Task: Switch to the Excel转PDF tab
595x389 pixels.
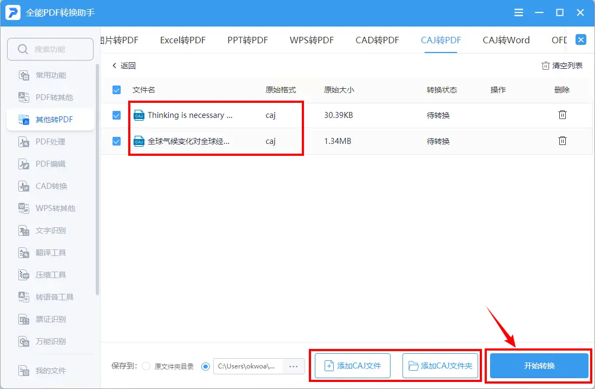Action: tap(182, 40)
